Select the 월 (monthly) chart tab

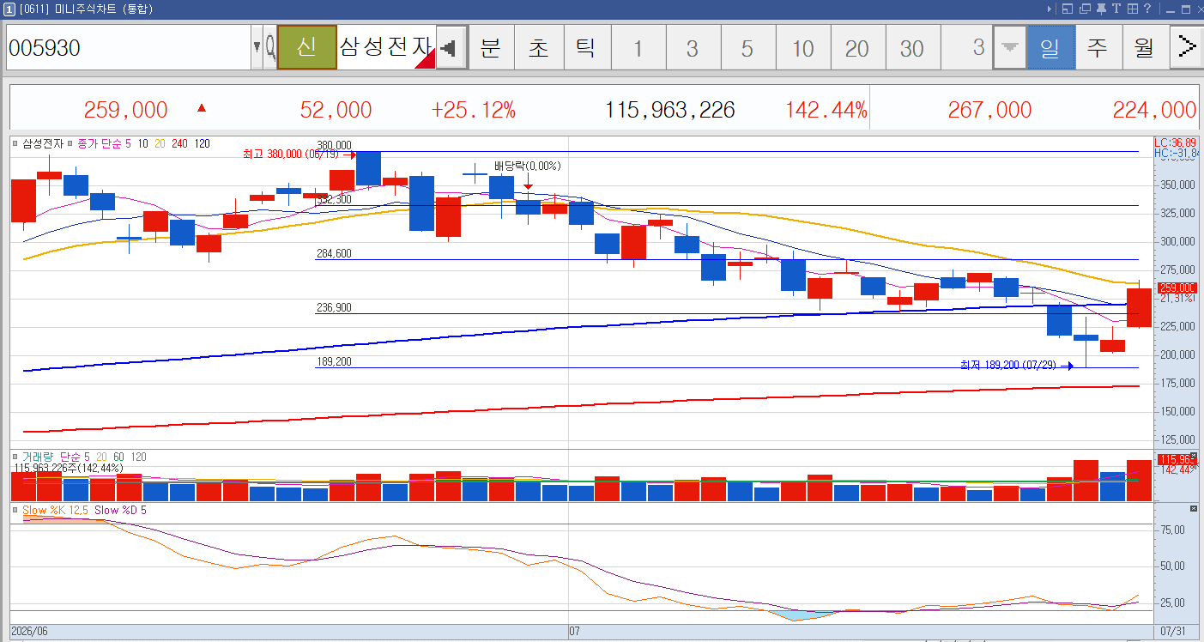click(1145, 47)
